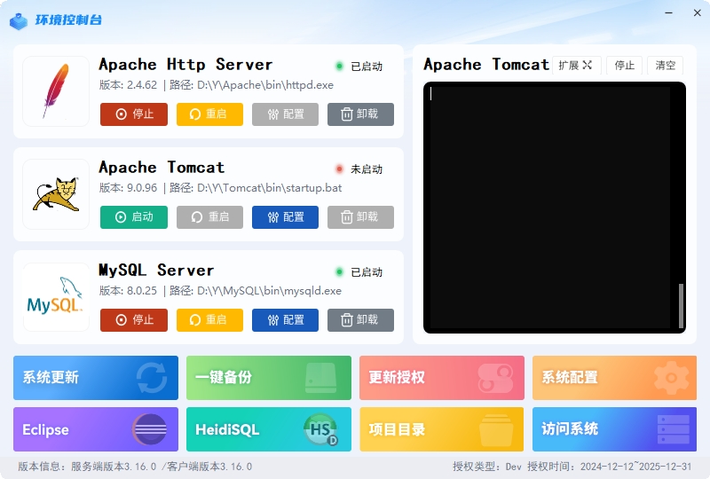
Task: Click the Apache feather logo
Action: tap(56, 91)
